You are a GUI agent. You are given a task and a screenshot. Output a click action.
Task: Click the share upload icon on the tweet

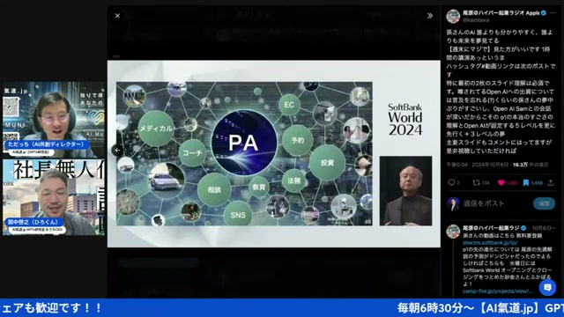point(551,182)
